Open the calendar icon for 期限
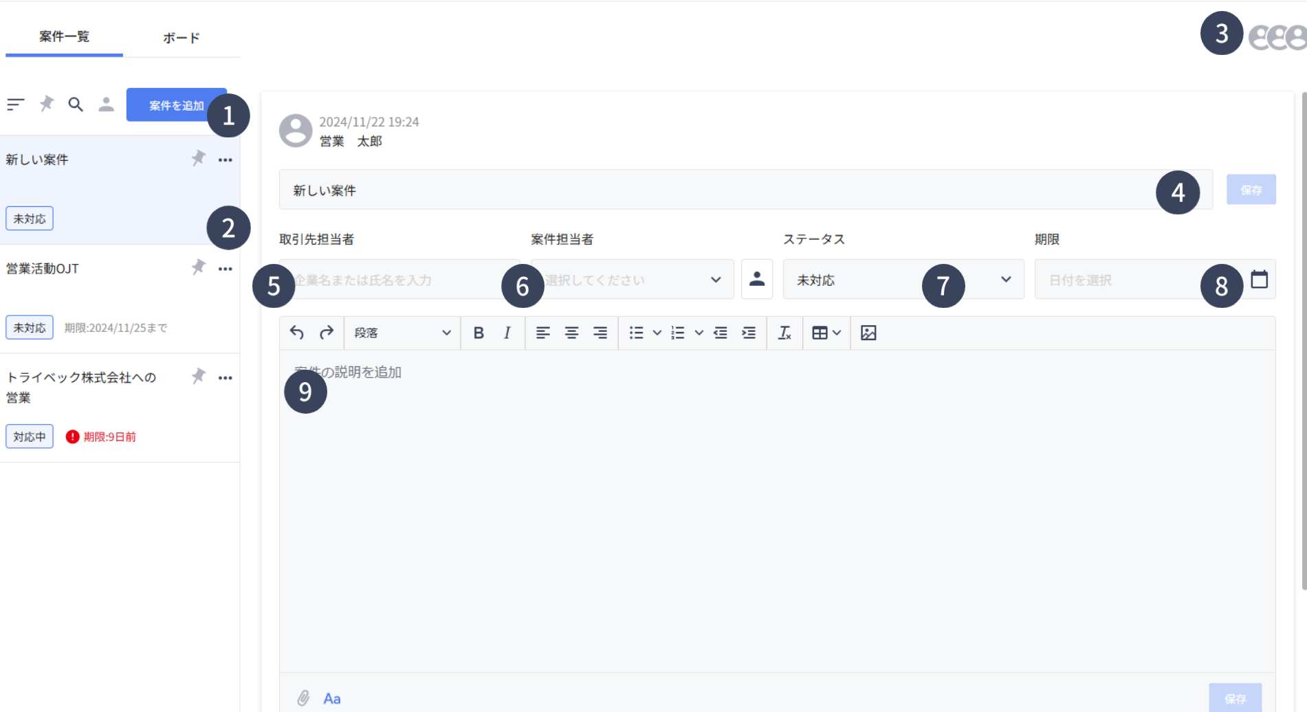 click(x=1259, y=279)
